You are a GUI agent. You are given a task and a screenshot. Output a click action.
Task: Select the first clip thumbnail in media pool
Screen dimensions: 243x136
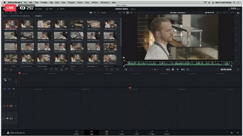(x=11, y=25)
